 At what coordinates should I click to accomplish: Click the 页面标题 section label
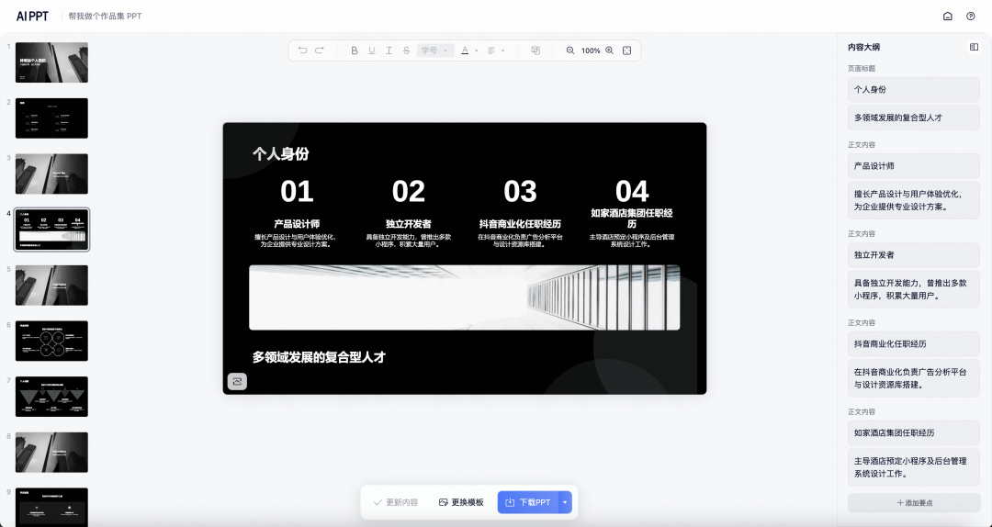[862, 68]
